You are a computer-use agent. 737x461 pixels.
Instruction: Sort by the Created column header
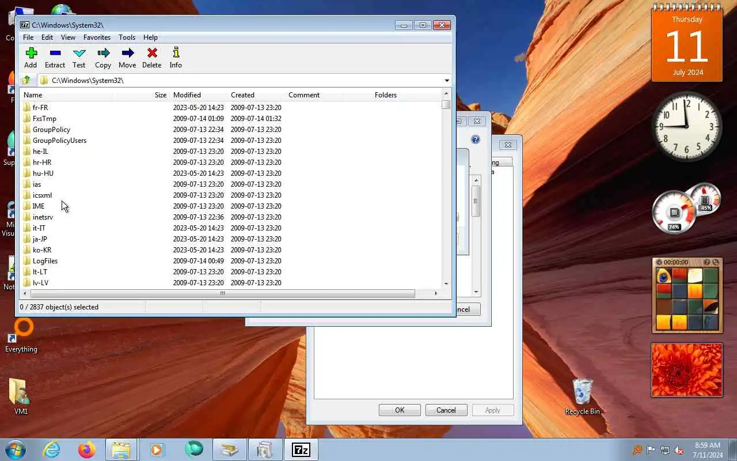[256, 95]
